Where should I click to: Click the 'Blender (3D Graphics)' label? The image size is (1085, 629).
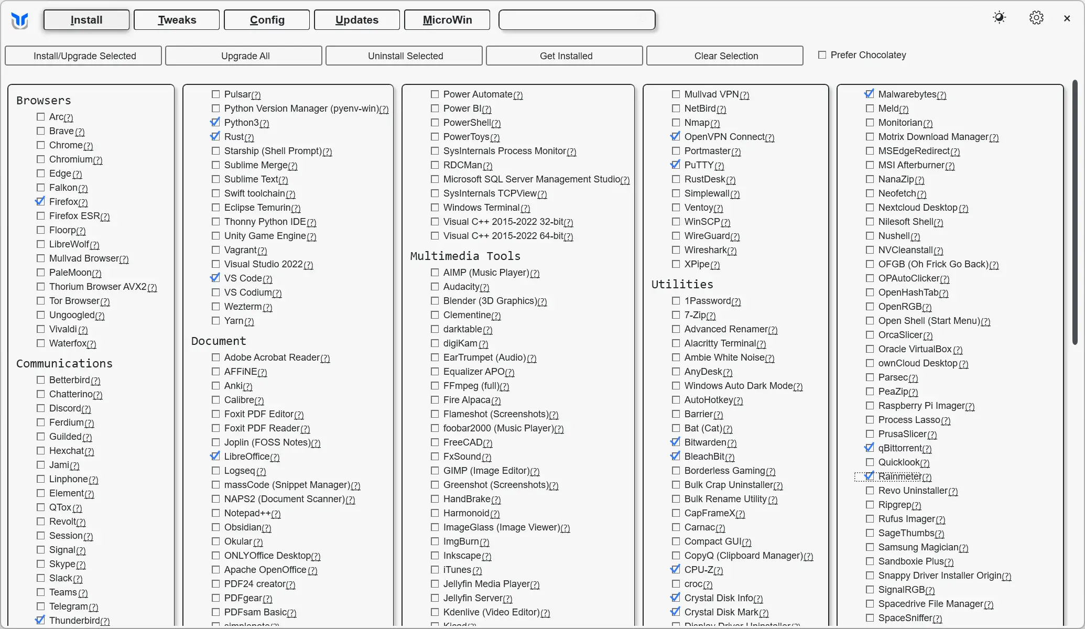pos(491,301)
